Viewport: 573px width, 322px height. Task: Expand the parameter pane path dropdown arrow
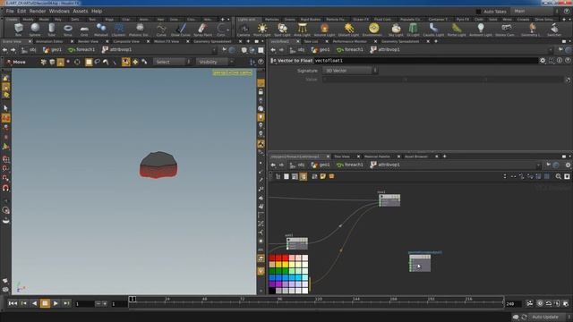(x=551, y=50)
